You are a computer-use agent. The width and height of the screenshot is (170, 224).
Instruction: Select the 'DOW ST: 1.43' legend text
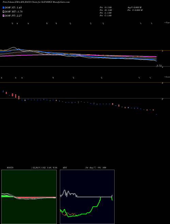(13, 7)
